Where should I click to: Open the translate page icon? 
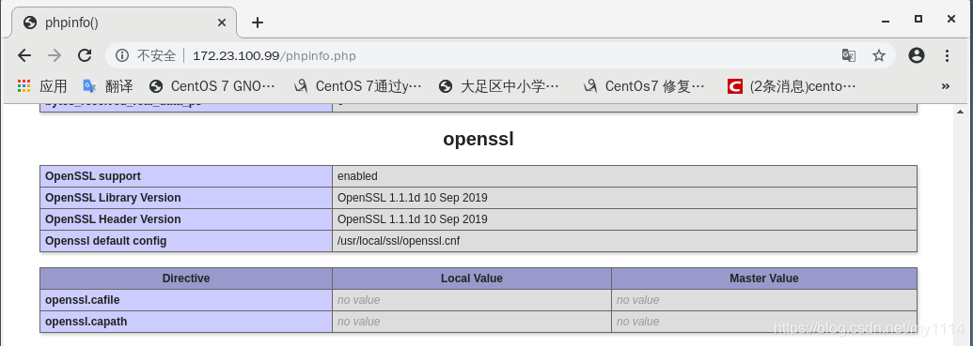[x=848, y=55]
